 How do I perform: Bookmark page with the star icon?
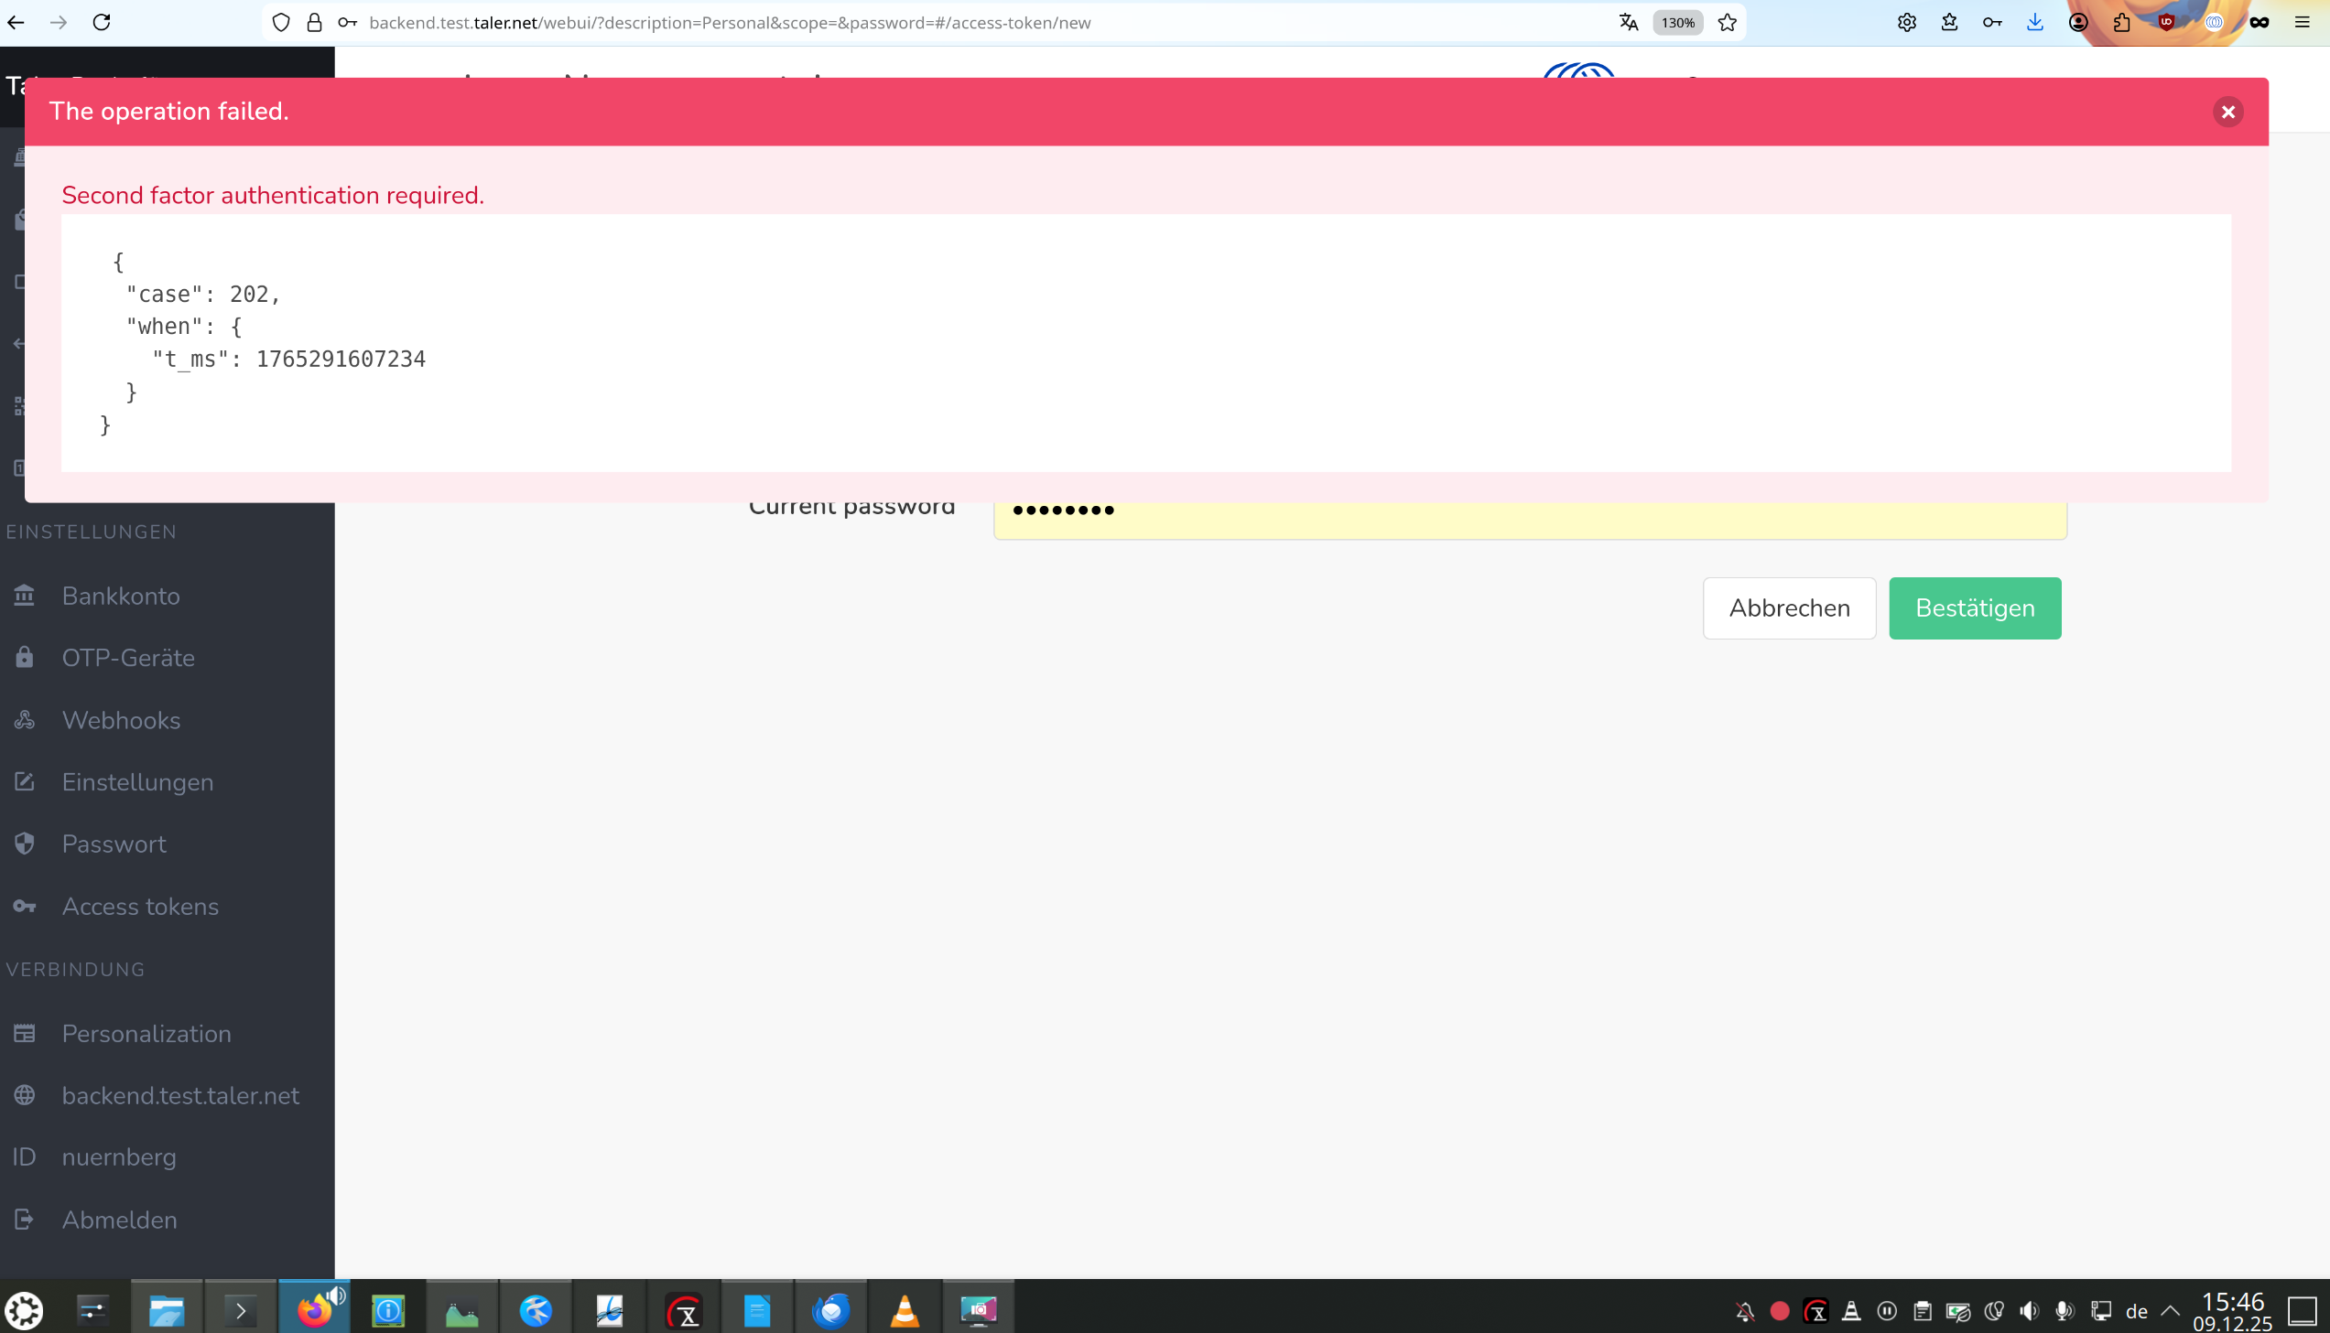(1728, 23)
